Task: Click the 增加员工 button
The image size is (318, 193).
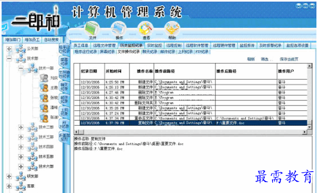Action: pyautogui.click(x=32, y=40)
